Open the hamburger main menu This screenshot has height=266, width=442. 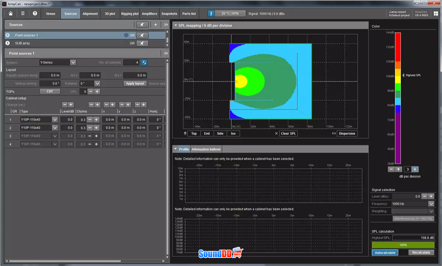tap(23, 14)
